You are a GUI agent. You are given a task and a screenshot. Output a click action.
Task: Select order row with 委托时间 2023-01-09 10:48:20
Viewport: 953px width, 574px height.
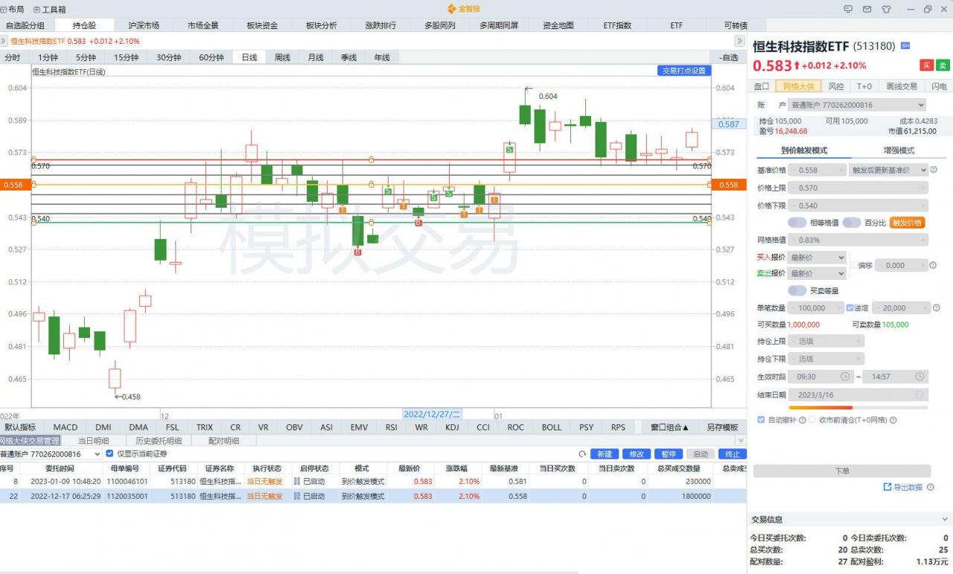[373, 481]
